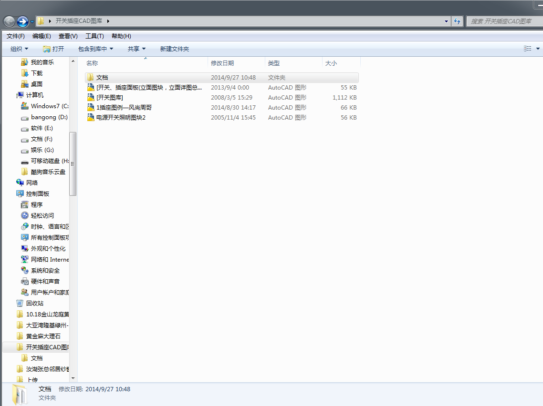Open the recent pages dropdown next to navigation arrows

coord(32,22)
